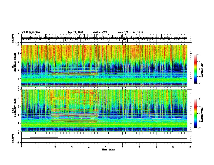Click the ch.2 spectrogram panel
Viewport: 214px width, 165px height.
(104, 111)
